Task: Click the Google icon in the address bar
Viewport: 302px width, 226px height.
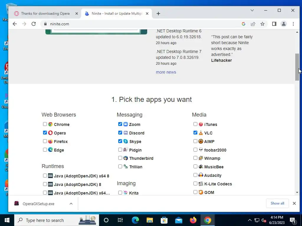Action: click(x=243, y=24)
